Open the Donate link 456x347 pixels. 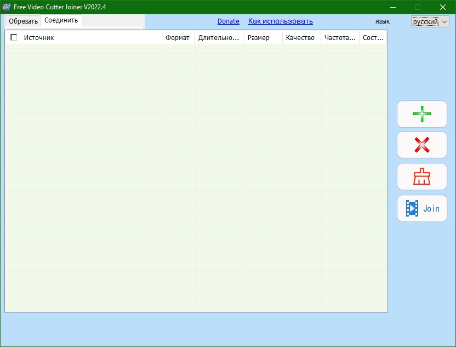(x=228, y=21)
